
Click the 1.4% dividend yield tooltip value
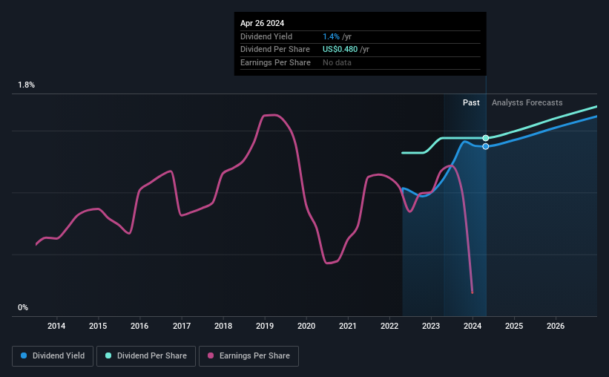[331, 36]
